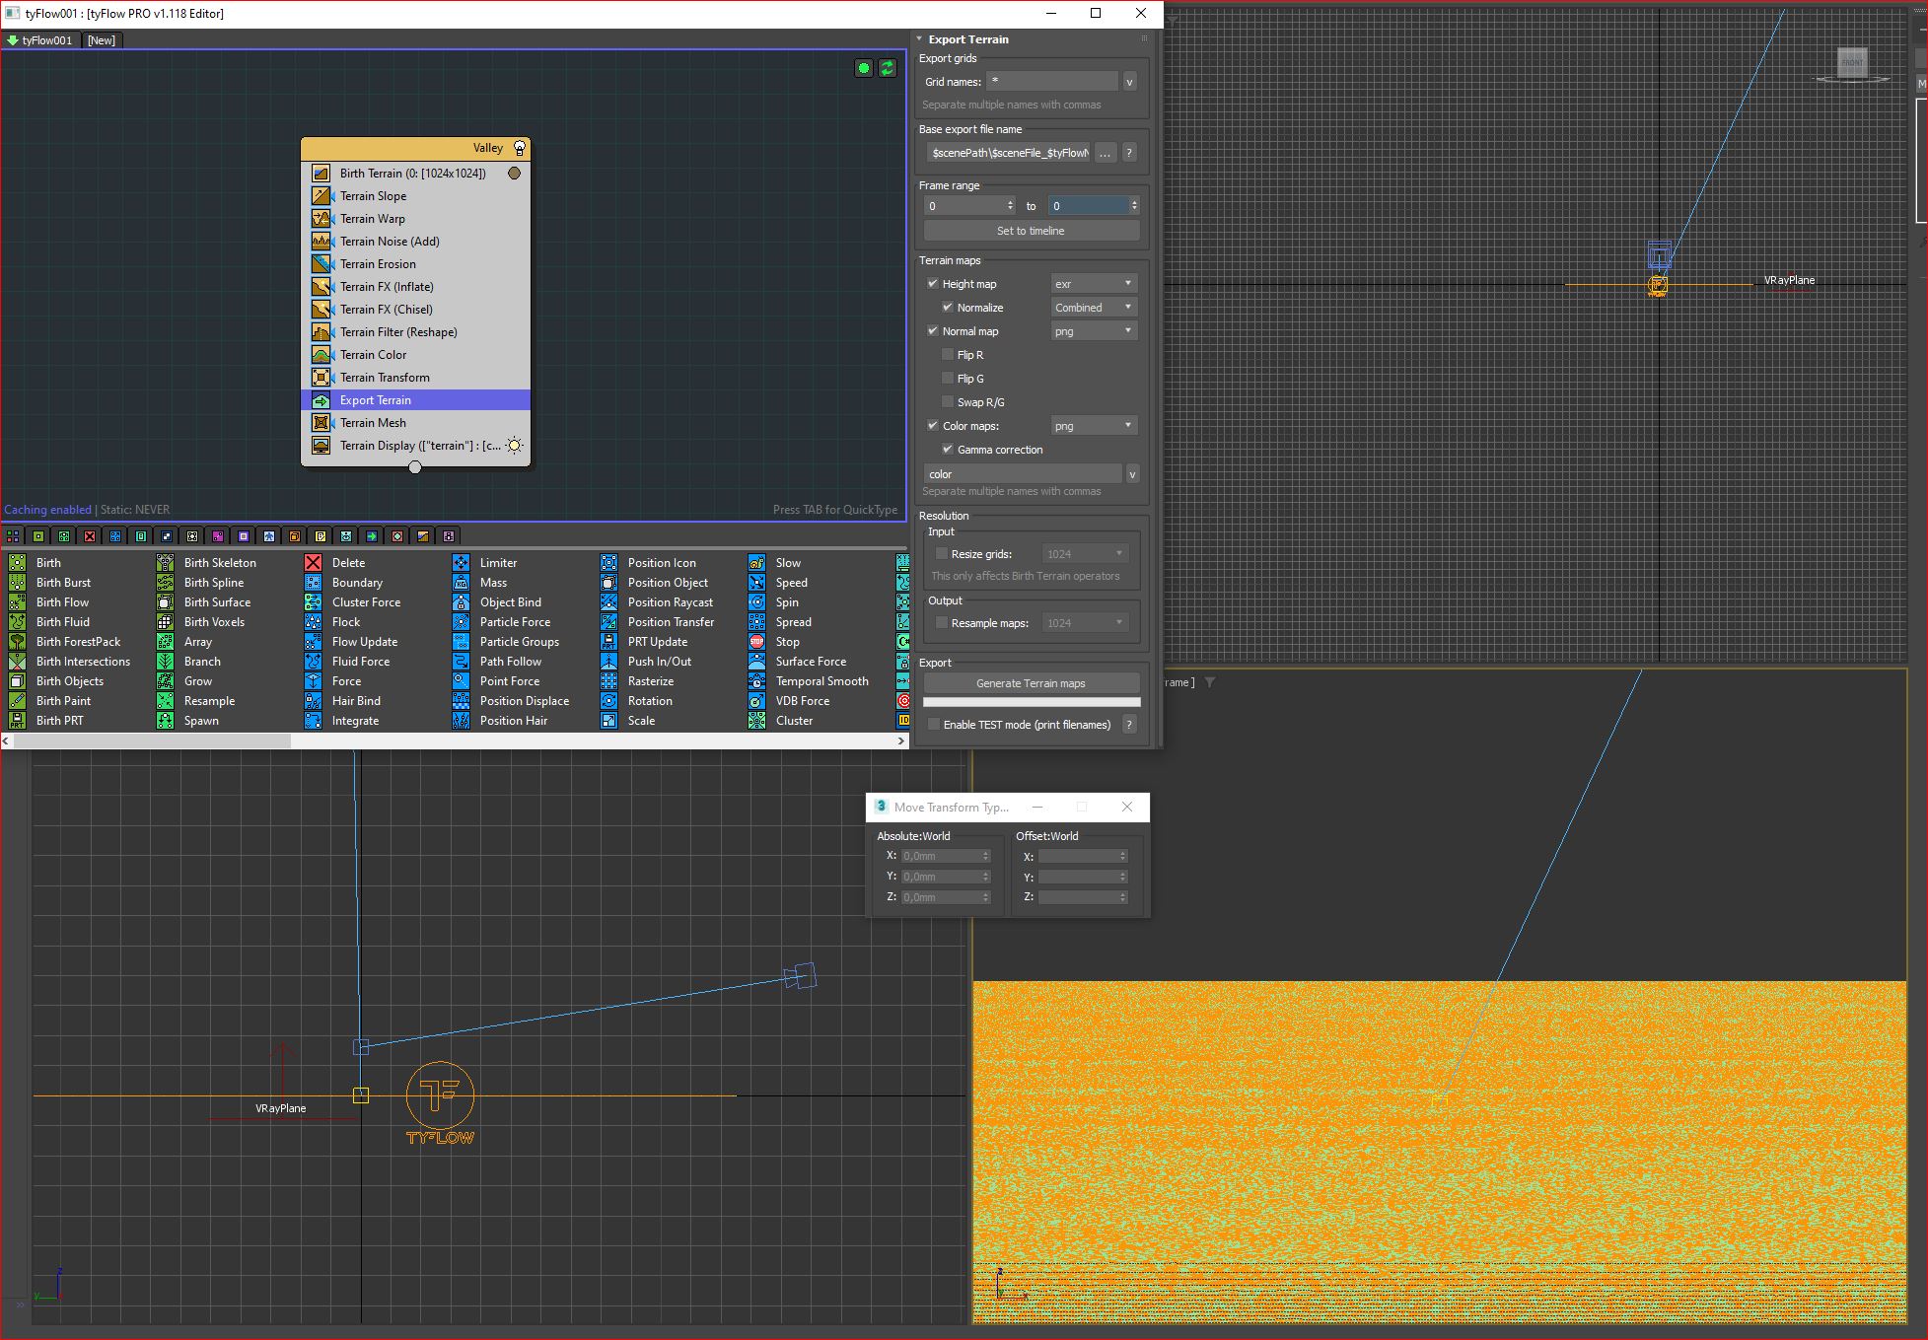Select the Spawn operator icon

point(165,721)
